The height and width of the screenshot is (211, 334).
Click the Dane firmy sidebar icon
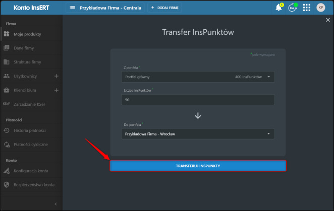pos(7,48)
